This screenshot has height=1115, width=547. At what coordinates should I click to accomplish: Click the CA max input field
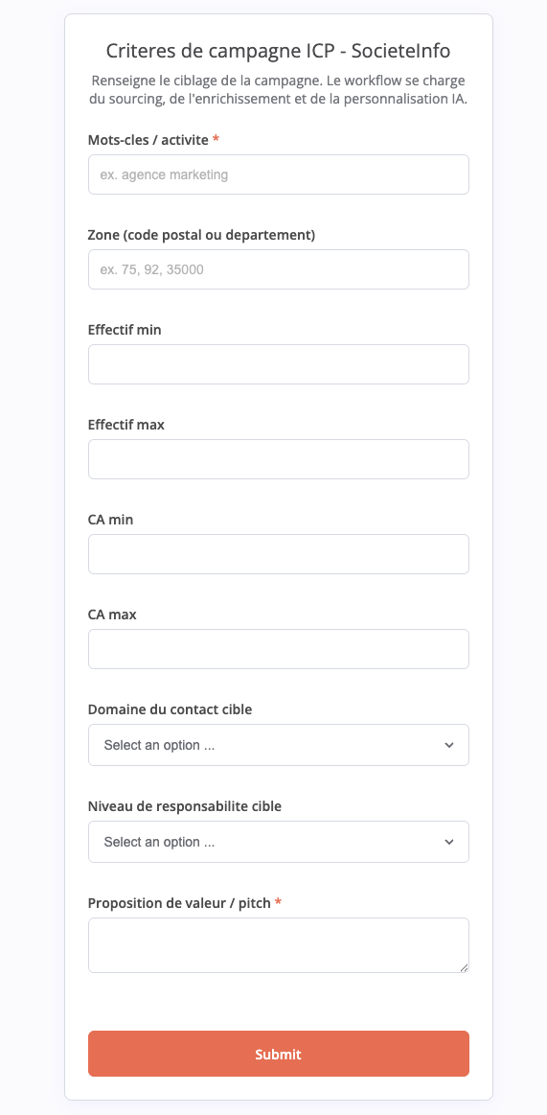click(x=279, y=649)
